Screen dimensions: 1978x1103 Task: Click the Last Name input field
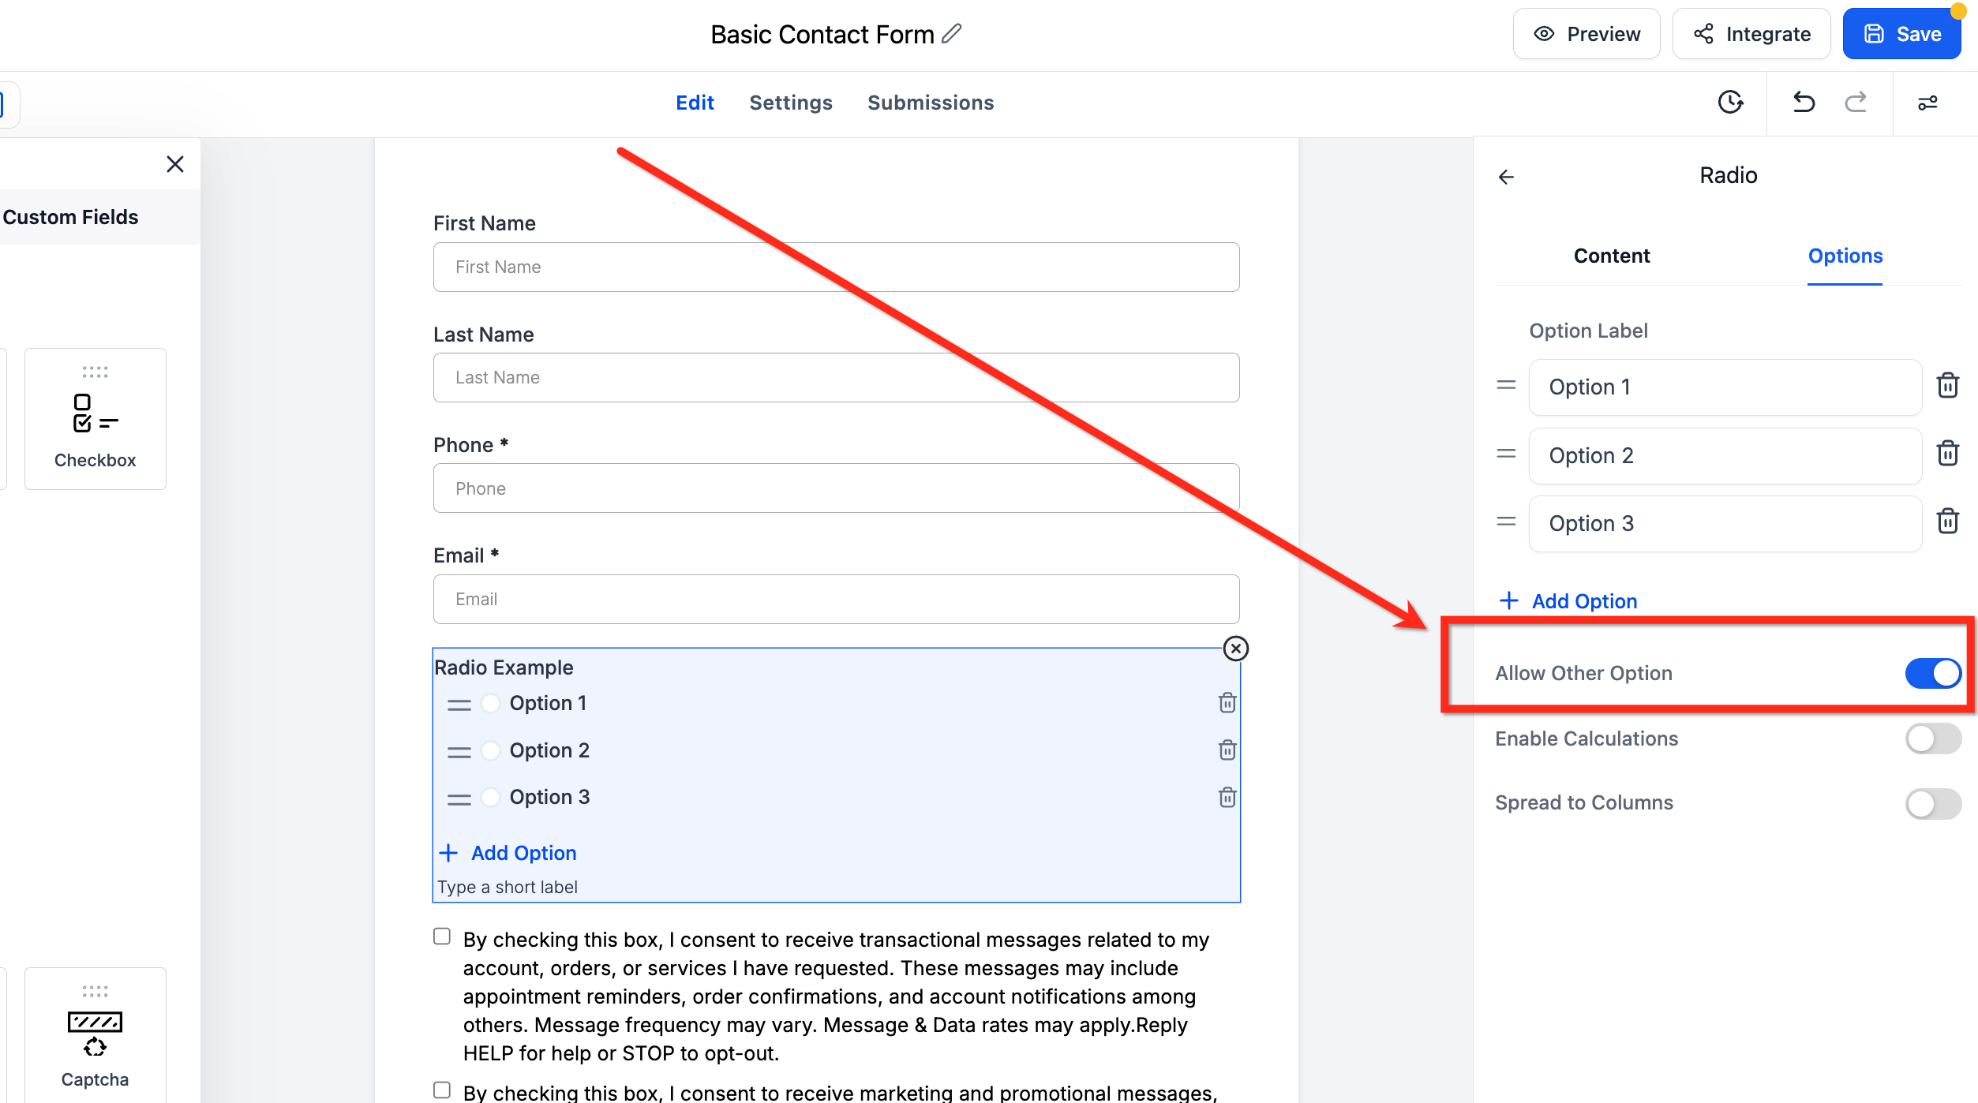coord(836,377)
